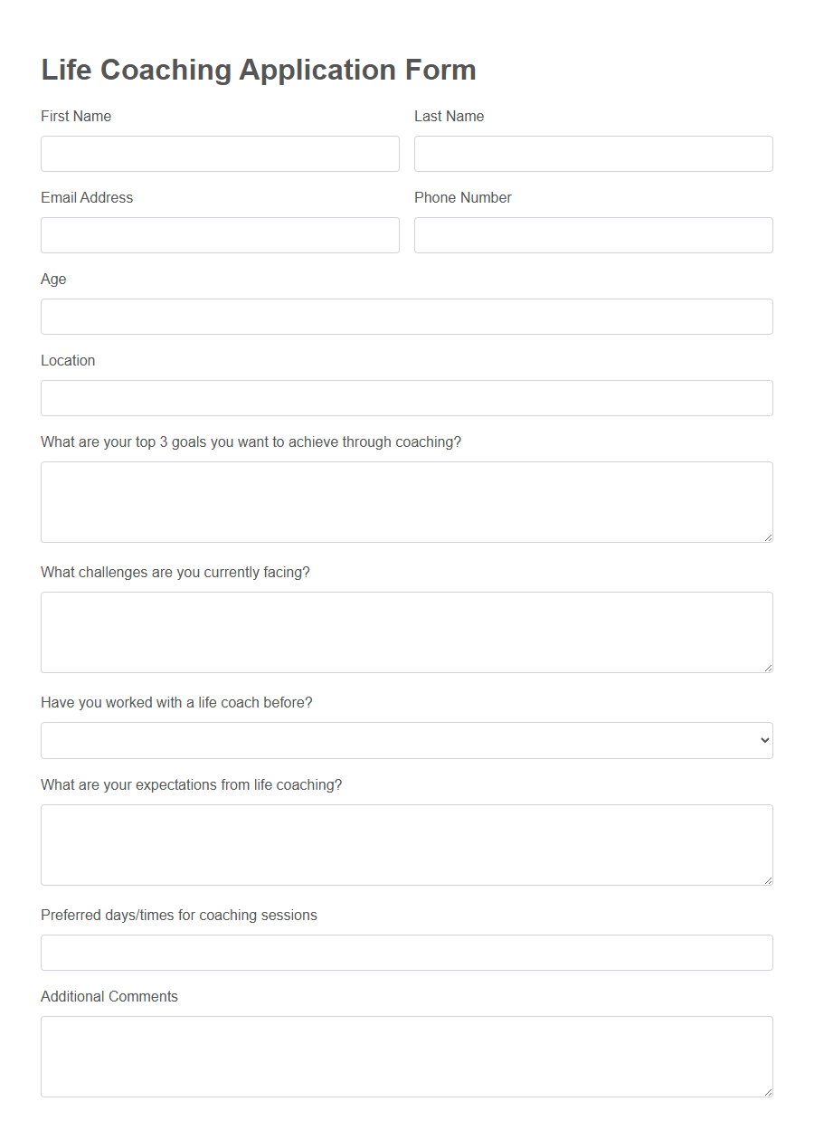The image size is (814, 1130).
Task: Click the goals question label text
Action: 251,442
